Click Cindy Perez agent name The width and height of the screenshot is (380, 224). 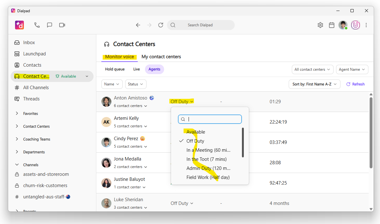pyautogui.click(x=126, y=139)
